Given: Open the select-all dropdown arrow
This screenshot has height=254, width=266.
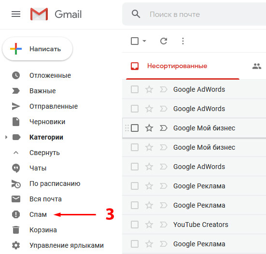Looking at the screenshot, I should coord(144,41).
